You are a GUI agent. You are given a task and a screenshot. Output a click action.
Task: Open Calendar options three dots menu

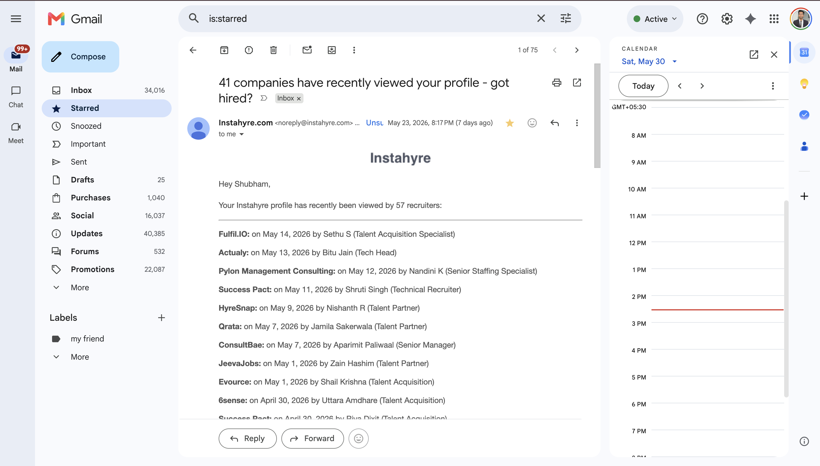click(773, 86)
